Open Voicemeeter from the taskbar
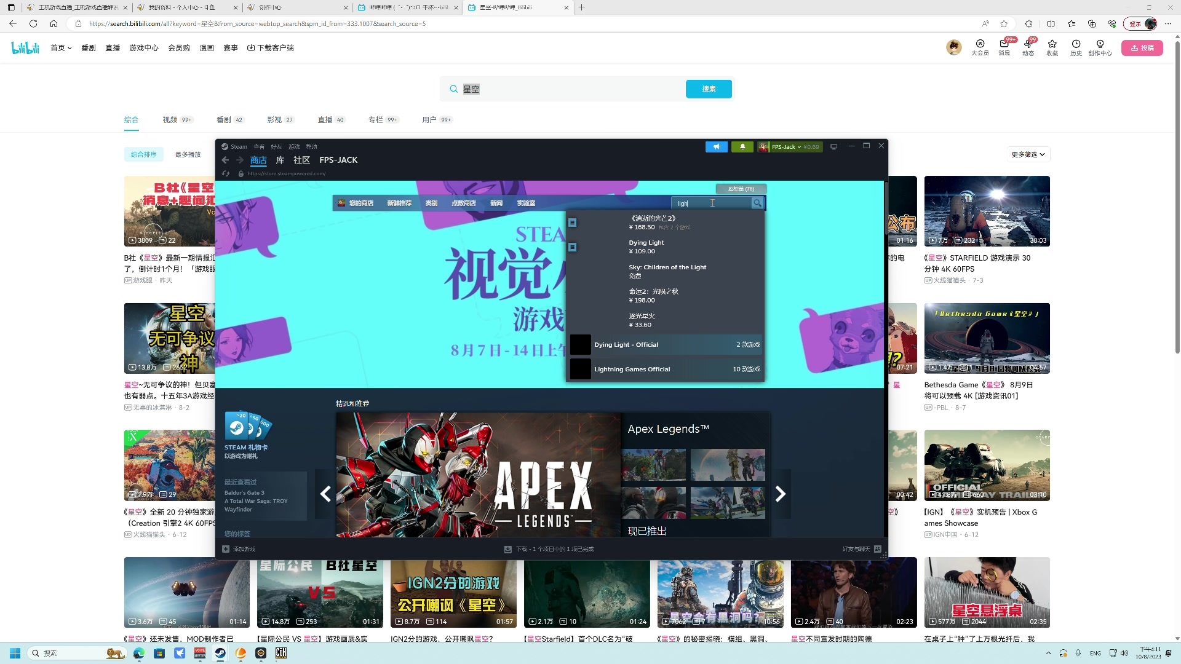Screen dimensions: 1181x664 [x=200, y=653]
